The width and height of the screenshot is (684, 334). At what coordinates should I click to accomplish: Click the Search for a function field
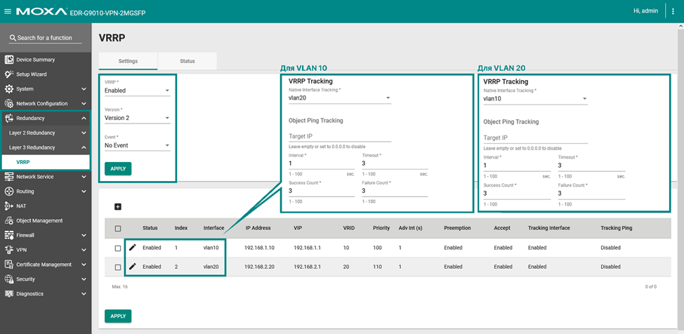click(x=46, y=38)
